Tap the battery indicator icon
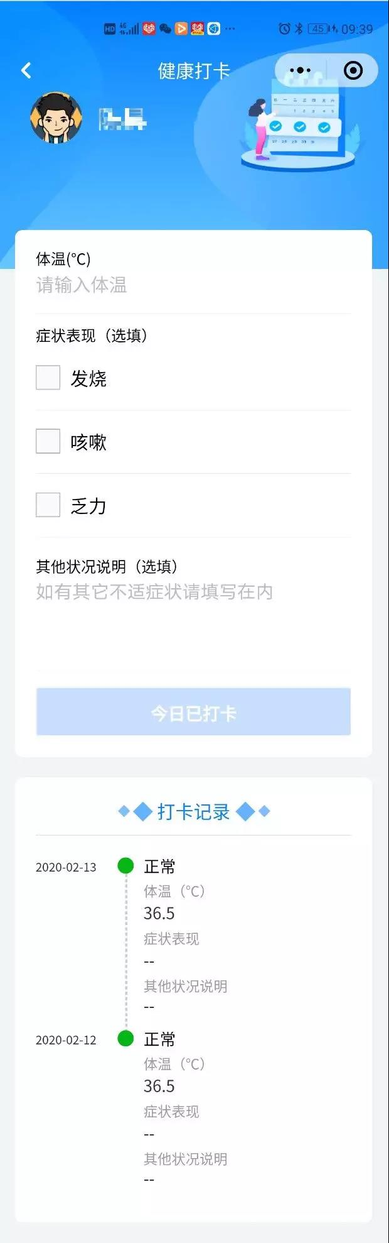This screenshot has height=1243, width=389. [319, 28]
